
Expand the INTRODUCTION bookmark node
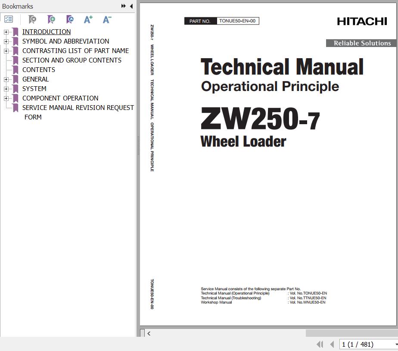(x=6, y=32)
